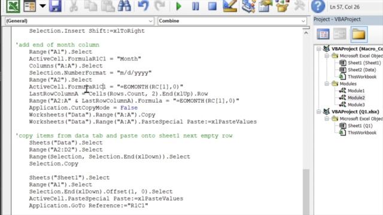Image resolution: width=383 pixels, height=215 pixels.
Task: Open Find with the binoculars icon
Action: [x=124, y=6]
